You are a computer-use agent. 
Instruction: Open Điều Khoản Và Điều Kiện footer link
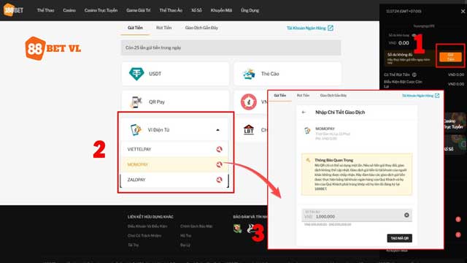click(x=147, y=226)
